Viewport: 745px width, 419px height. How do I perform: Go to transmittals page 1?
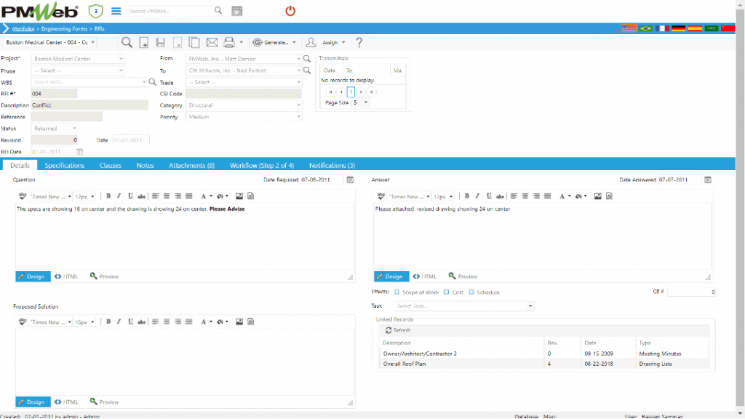click(351, 92)
